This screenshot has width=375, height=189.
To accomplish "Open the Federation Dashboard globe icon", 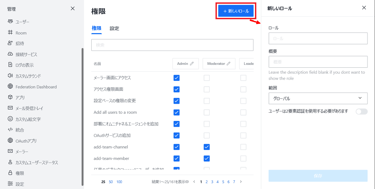I will [10, 86].
